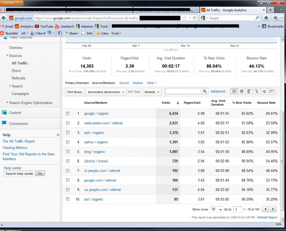Image resolution: width=286 pixels, height=231 pixels.
Task: Check the google / organic row checkbox
Action: click(68, 114)
